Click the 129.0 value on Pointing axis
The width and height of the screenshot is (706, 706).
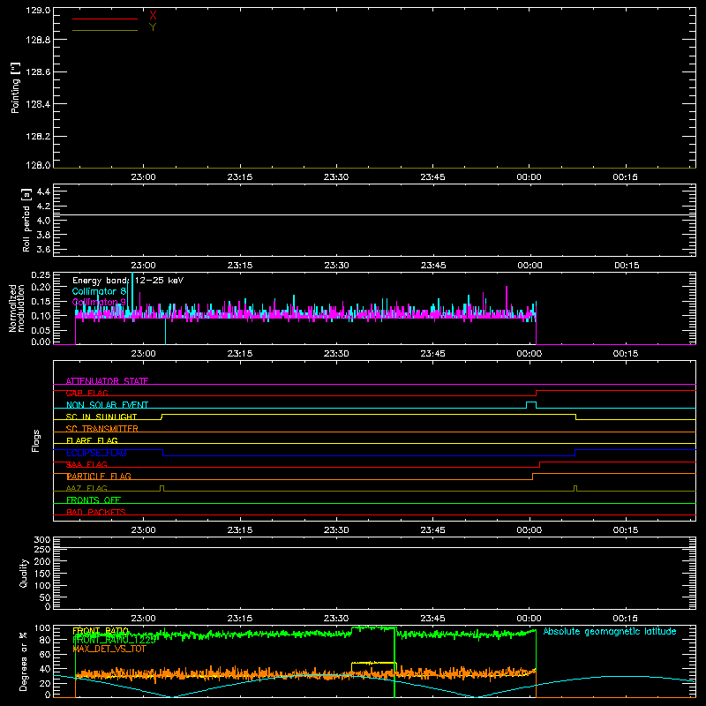pos(38,10)
